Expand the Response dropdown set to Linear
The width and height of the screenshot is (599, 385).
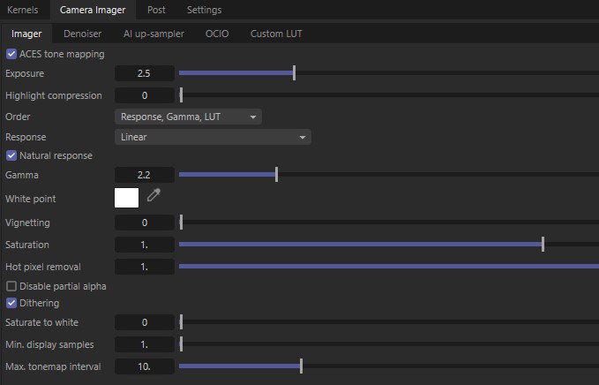tap(213, 137)
